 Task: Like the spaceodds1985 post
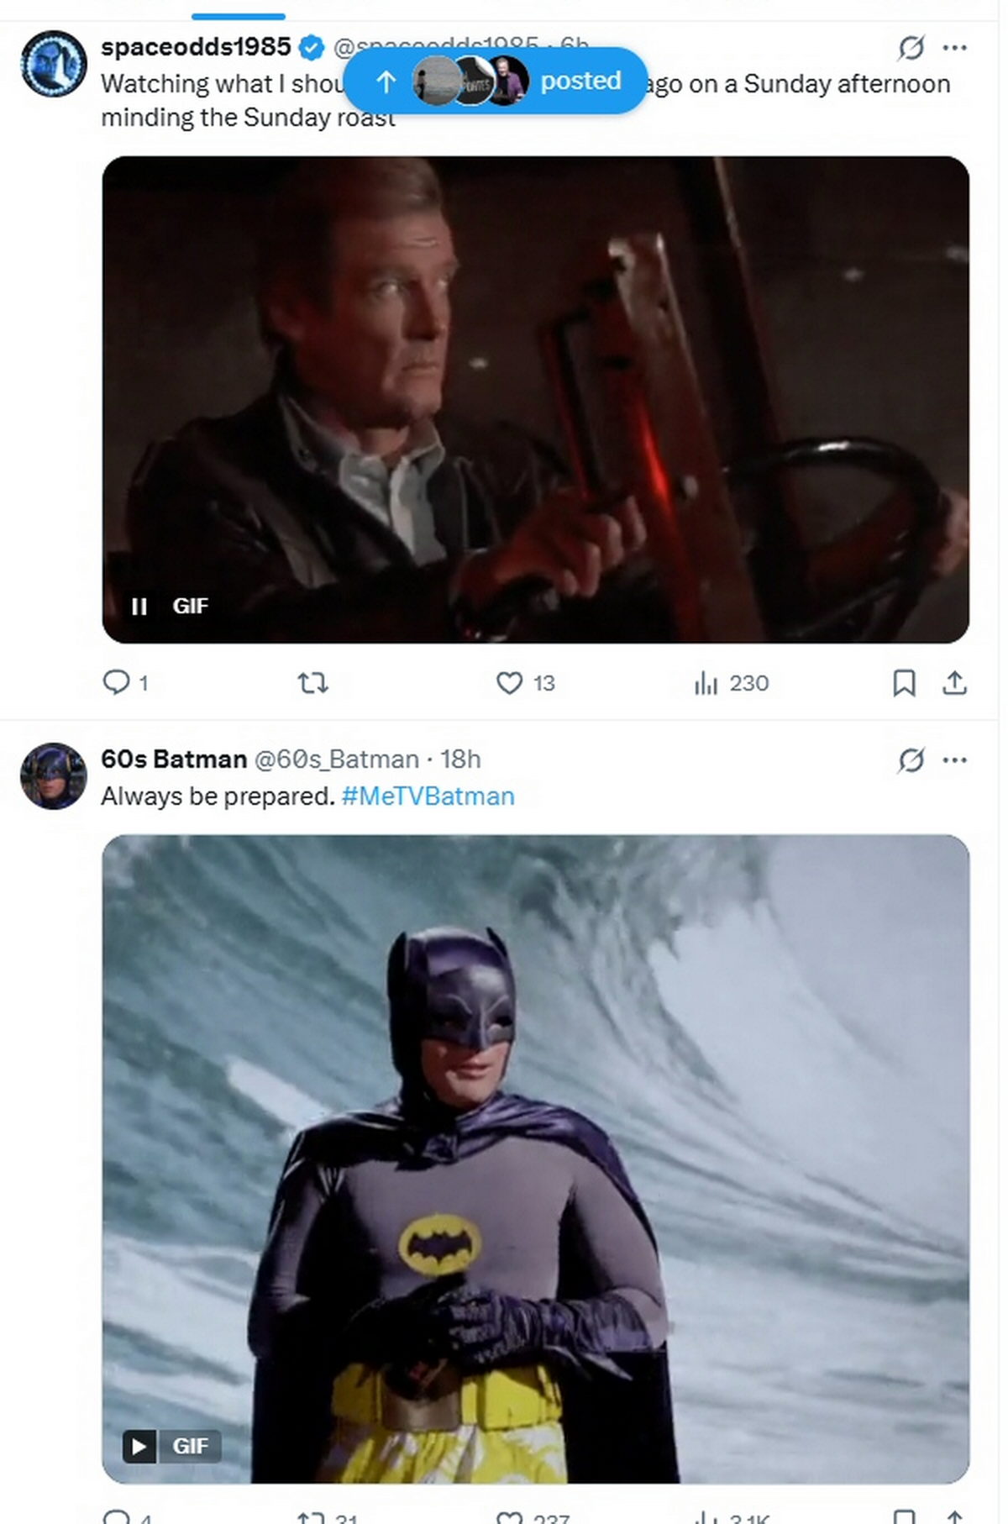pos(510,683)
